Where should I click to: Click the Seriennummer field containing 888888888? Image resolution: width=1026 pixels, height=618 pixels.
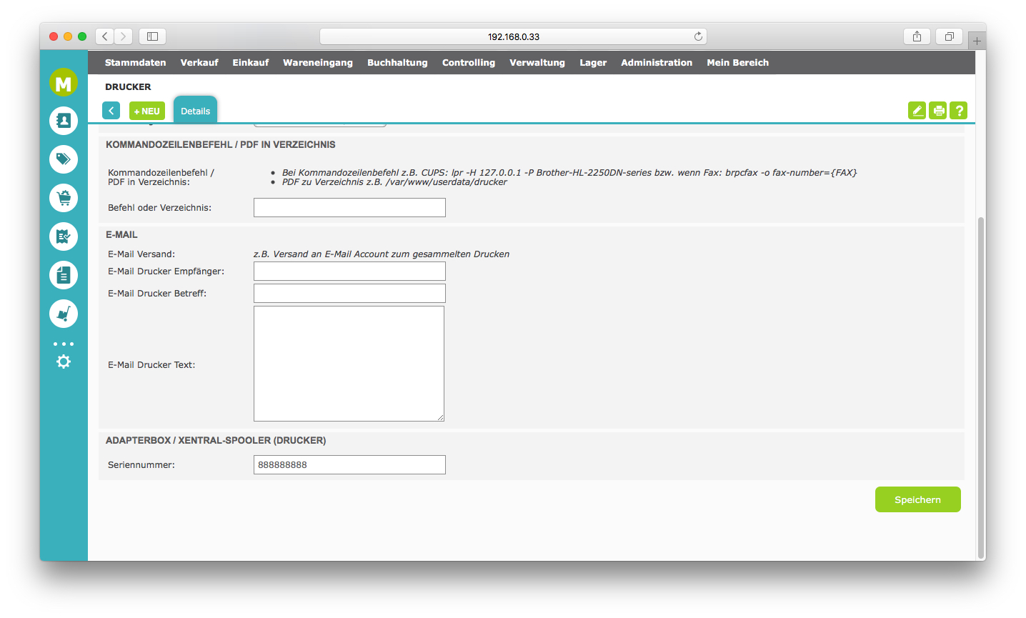point(349,465)
